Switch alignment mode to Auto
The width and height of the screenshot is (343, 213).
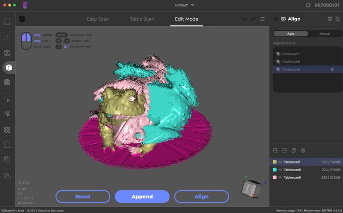pos(291,34)
